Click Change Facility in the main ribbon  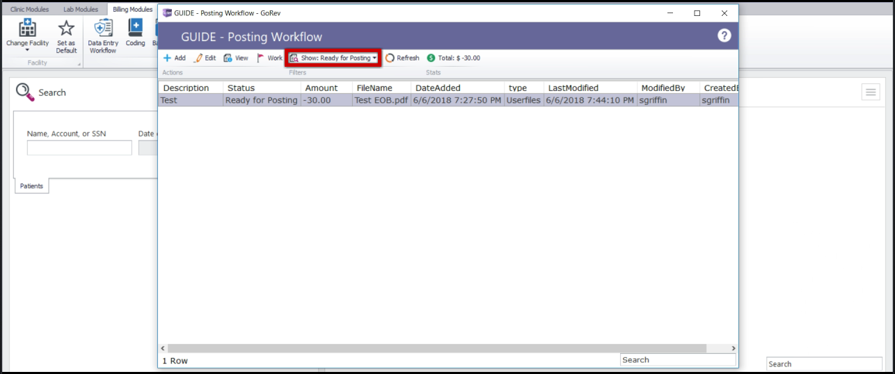(27, 36)
